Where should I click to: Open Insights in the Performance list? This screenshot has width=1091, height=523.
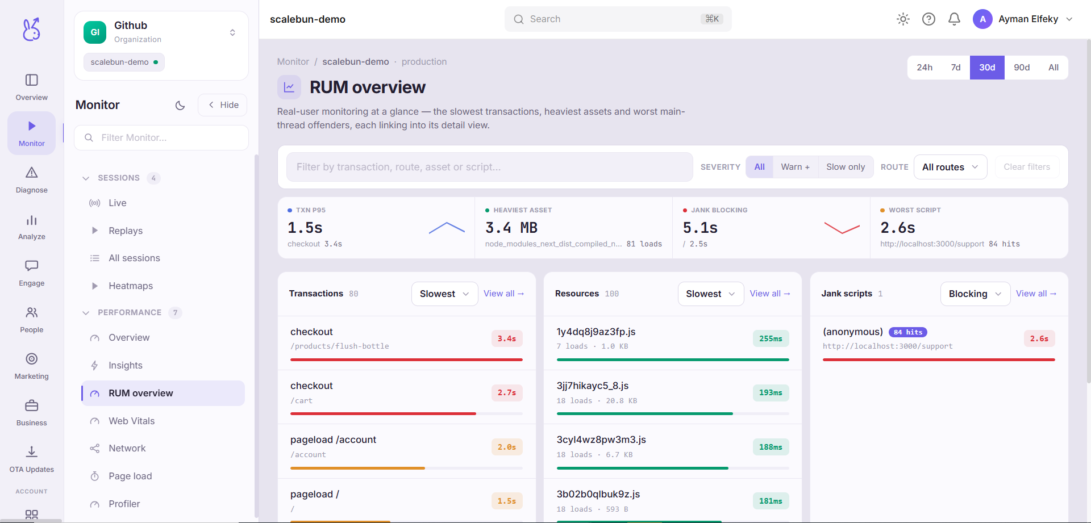click(x=163, y=365)
